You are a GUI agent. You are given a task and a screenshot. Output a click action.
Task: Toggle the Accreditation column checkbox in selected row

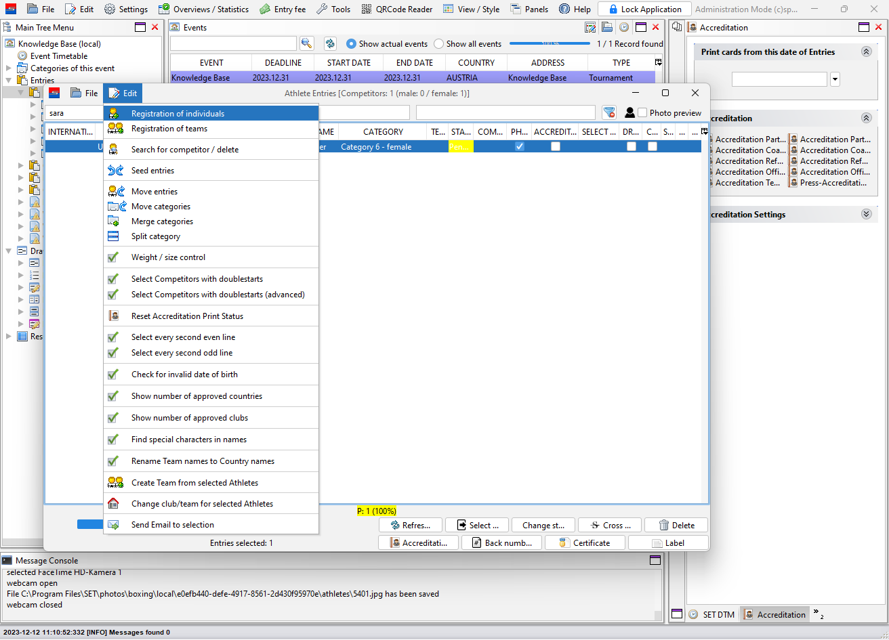pos(555,146)
